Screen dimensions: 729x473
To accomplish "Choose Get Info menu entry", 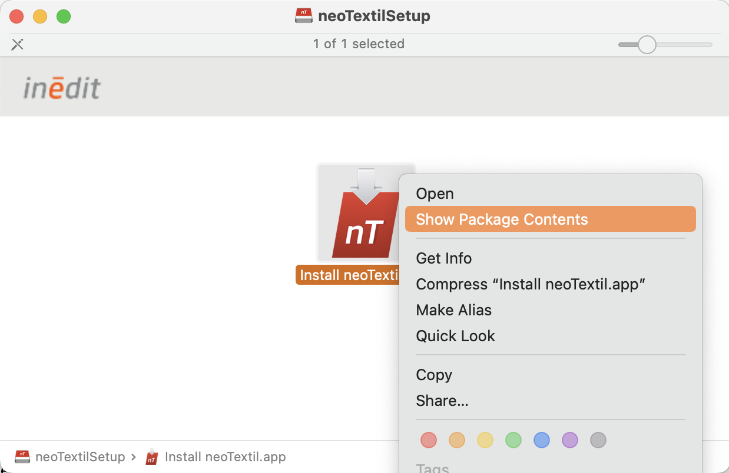I will click(550, 258).
